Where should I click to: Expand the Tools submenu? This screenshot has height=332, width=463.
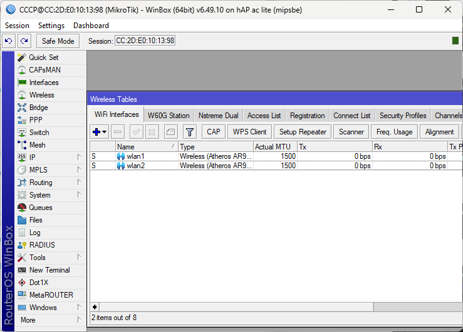[x=51, y=258]
